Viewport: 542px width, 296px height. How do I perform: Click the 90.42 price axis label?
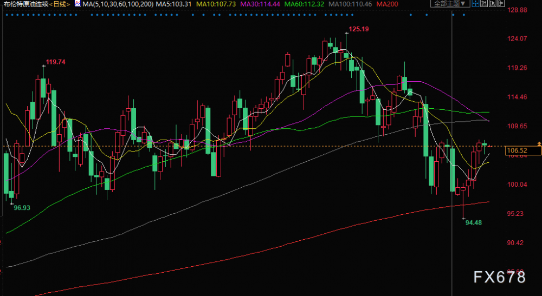[515, 242]
